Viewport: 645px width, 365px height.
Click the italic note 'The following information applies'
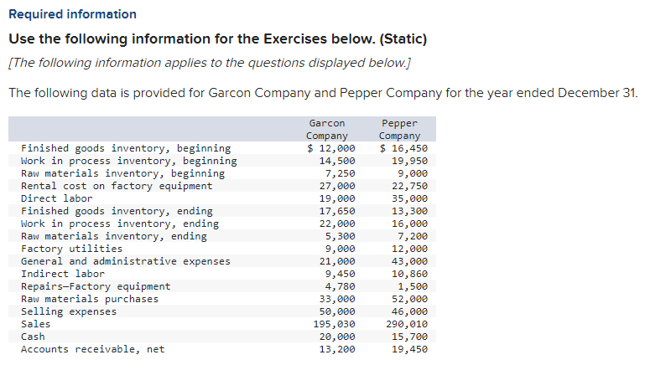tap(210, 63)
